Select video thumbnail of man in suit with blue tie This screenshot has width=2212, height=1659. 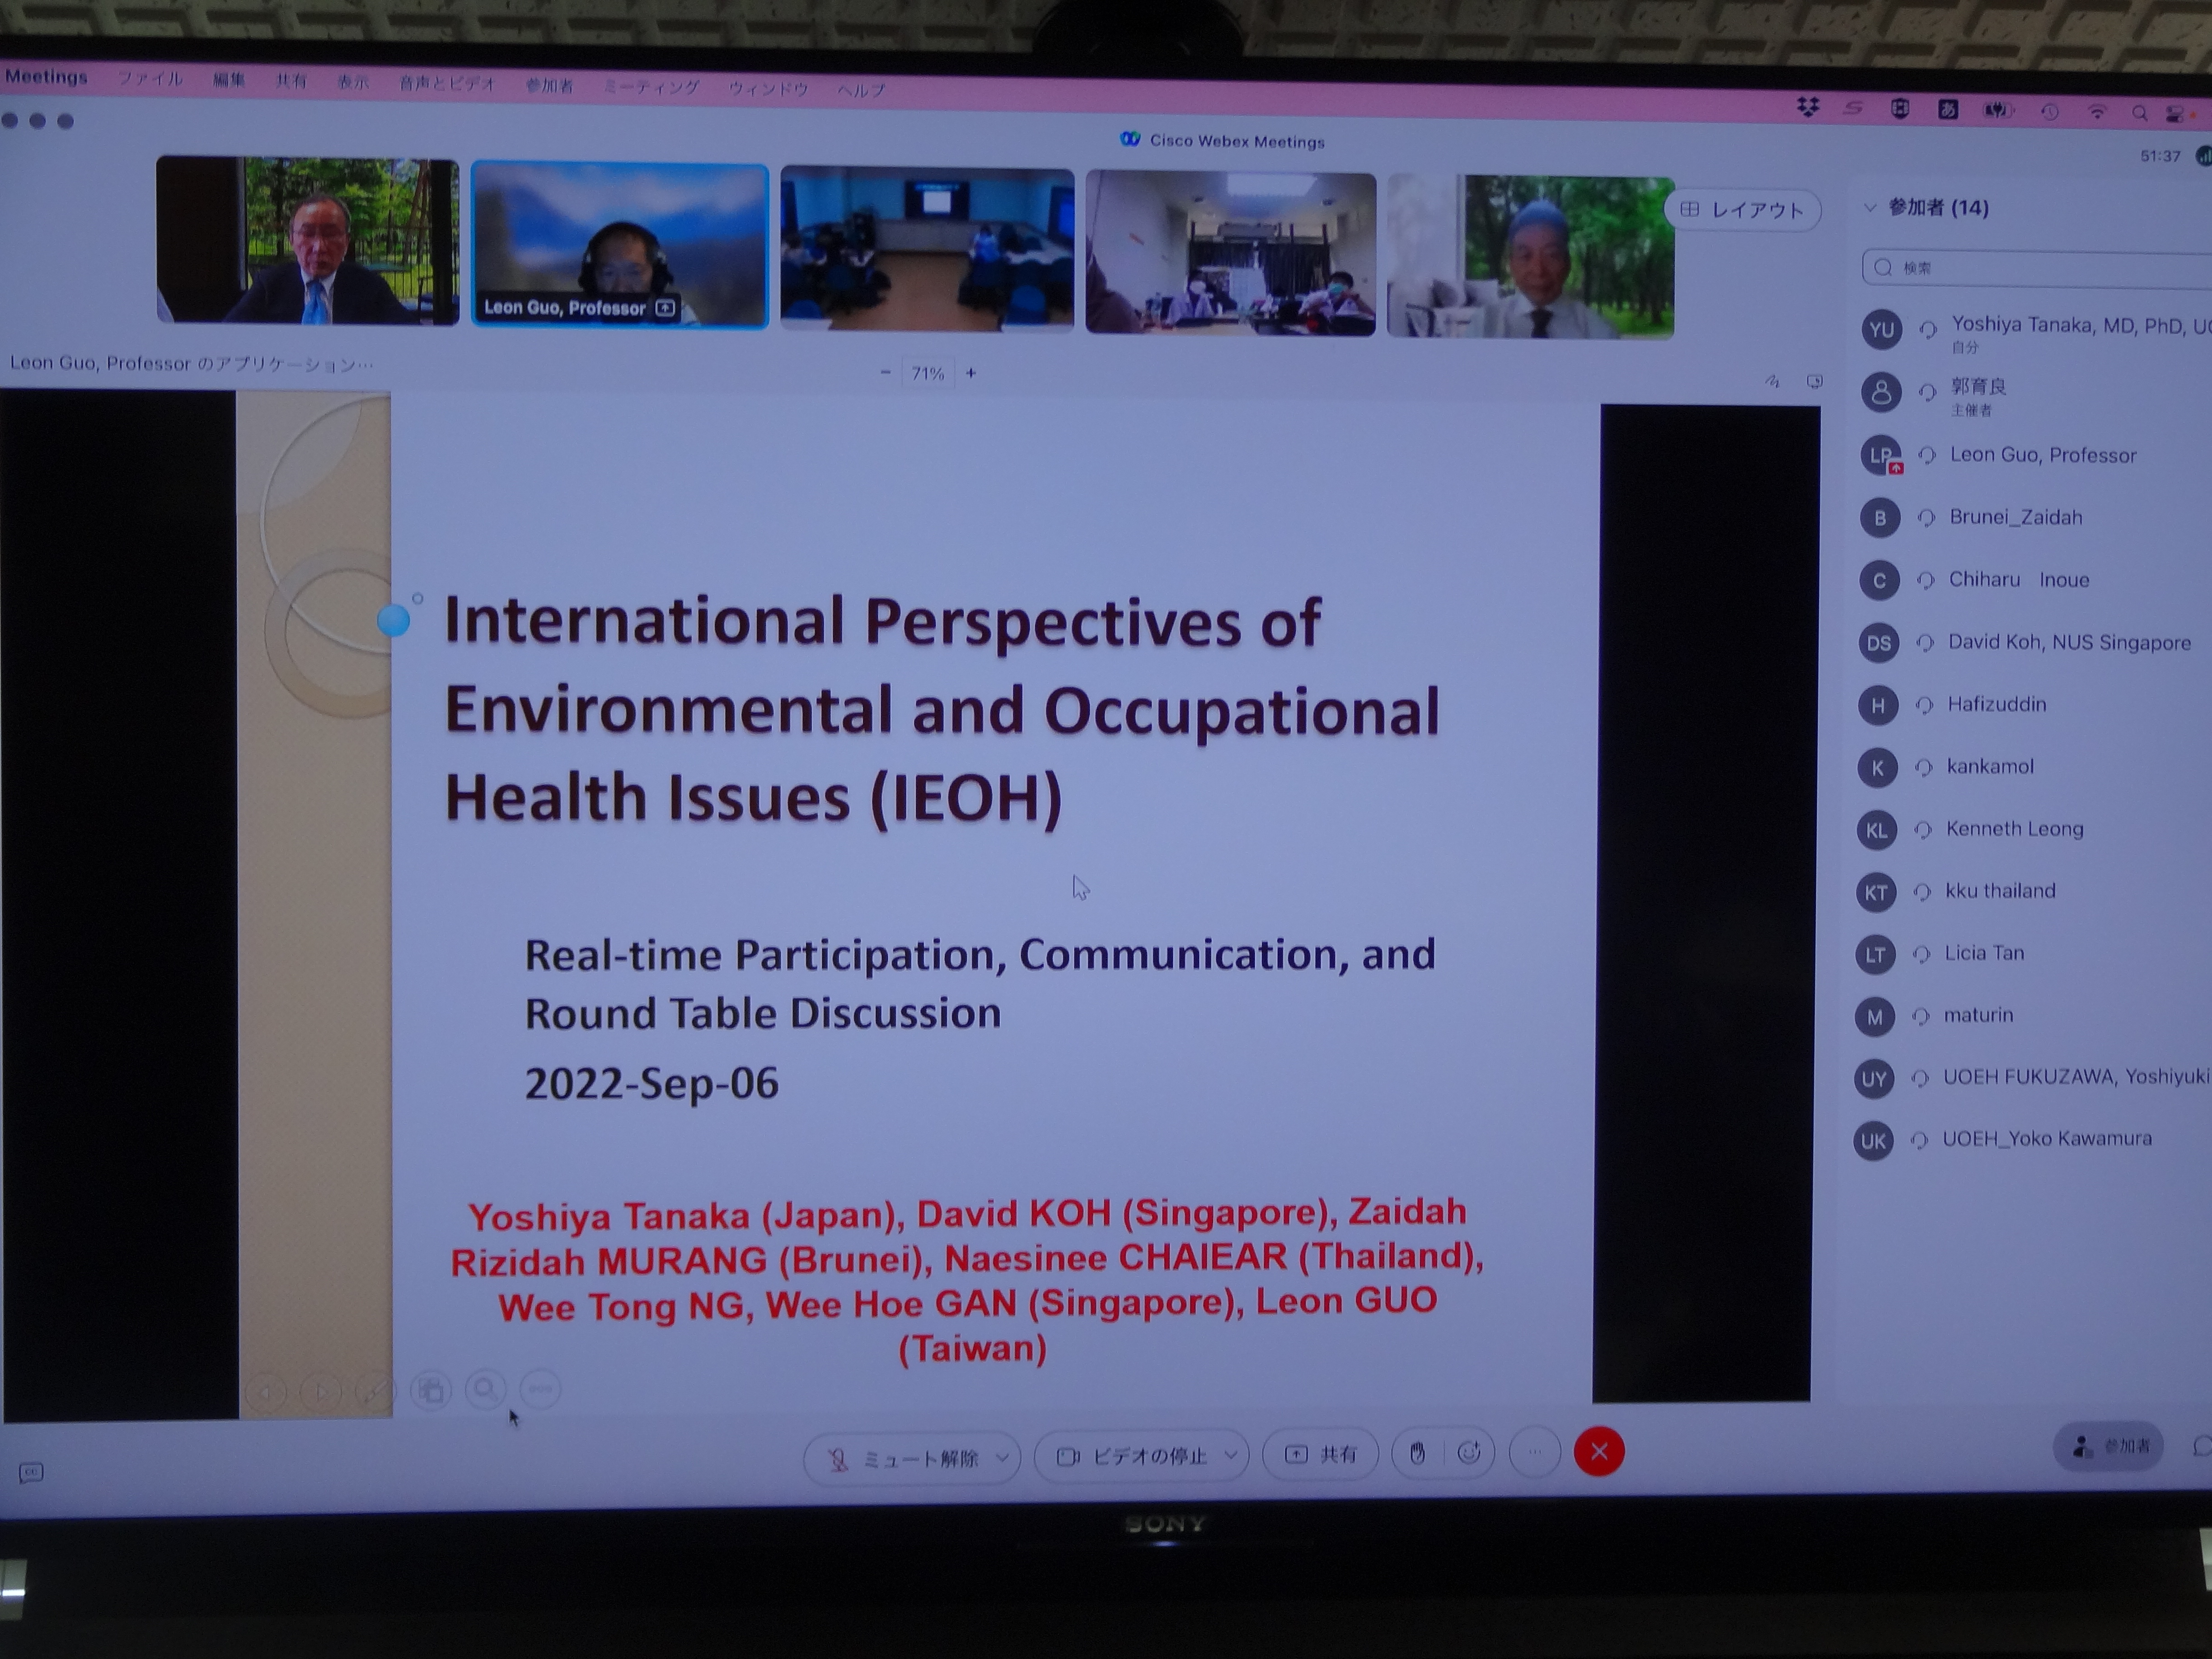(x=307, y=241)
